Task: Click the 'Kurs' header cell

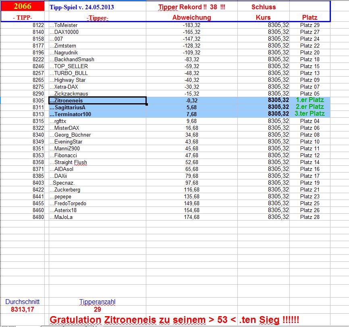Action: point(264,17)
